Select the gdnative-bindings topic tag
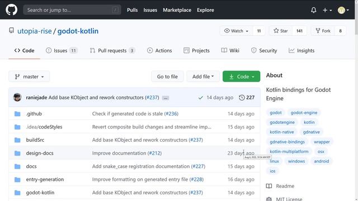 [287, 142]
